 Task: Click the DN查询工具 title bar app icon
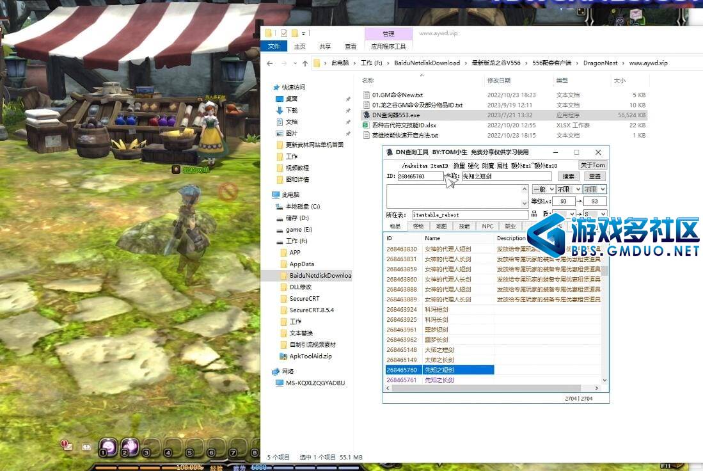[390, 152]
